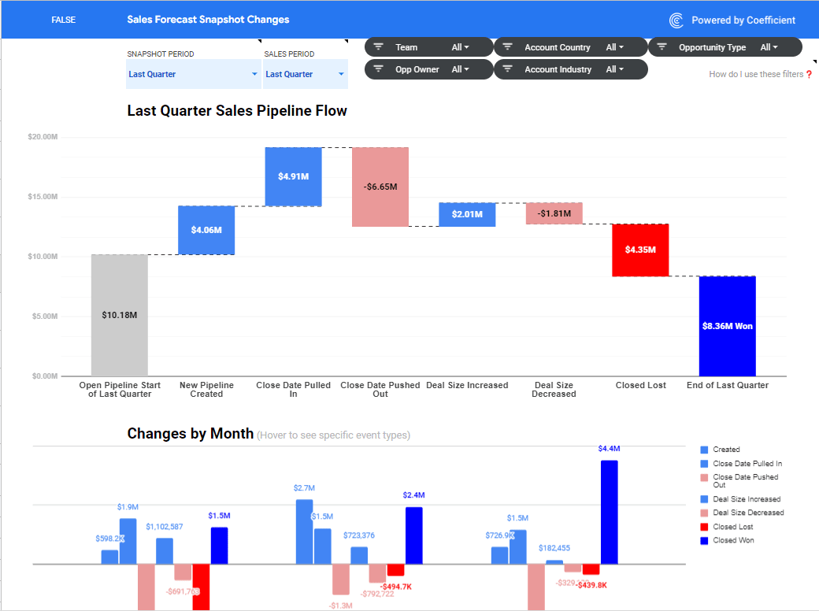Click the red question mark icon
This screenshot has height=611, width=819.
click(809, 75)
